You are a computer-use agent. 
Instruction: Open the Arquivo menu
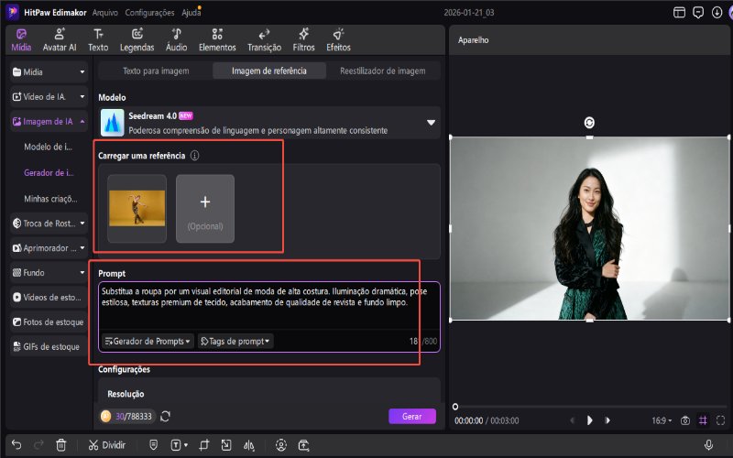[x=105, y=13]
